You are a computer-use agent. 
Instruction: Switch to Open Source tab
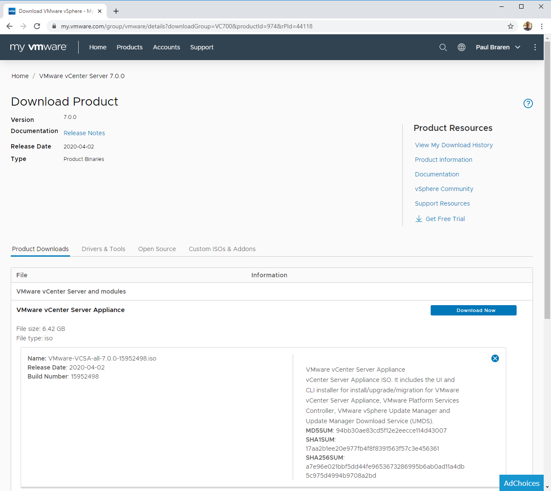click(x=157, y=249)
